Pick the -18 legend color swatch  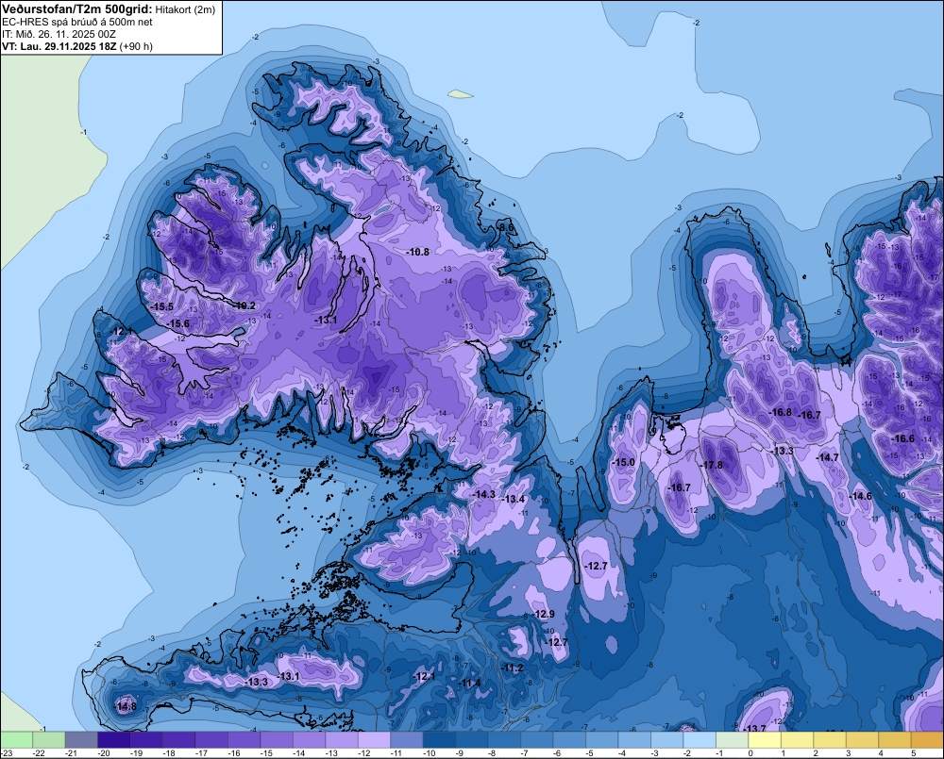(178, 740)
